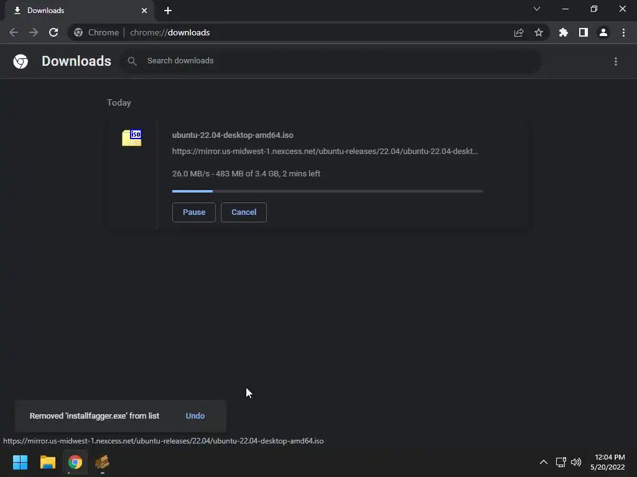Click the browser back arrow

point(14,32)
